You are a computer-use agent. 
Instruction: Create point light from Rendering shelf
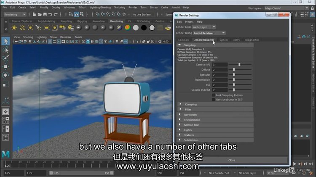pos(30,28)
